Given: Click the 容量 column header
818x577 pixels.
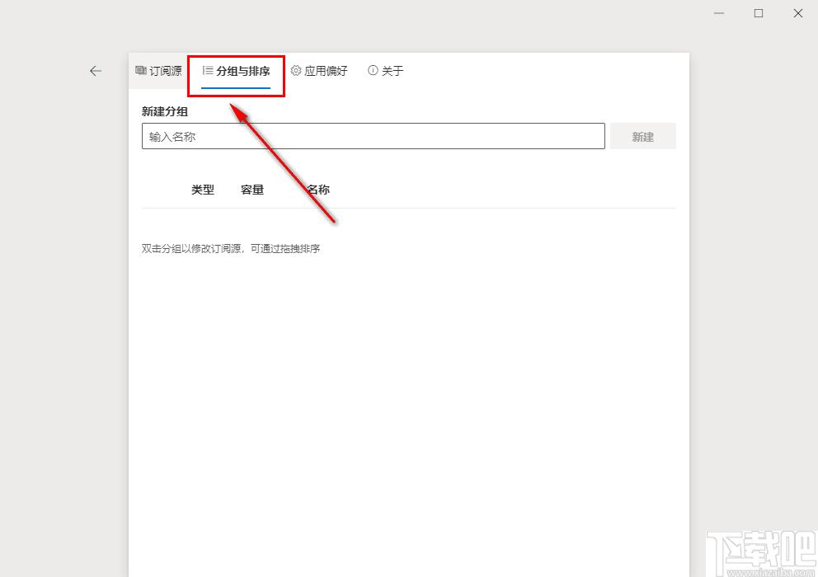Looking at the screenshot, I should coord(252,190).
